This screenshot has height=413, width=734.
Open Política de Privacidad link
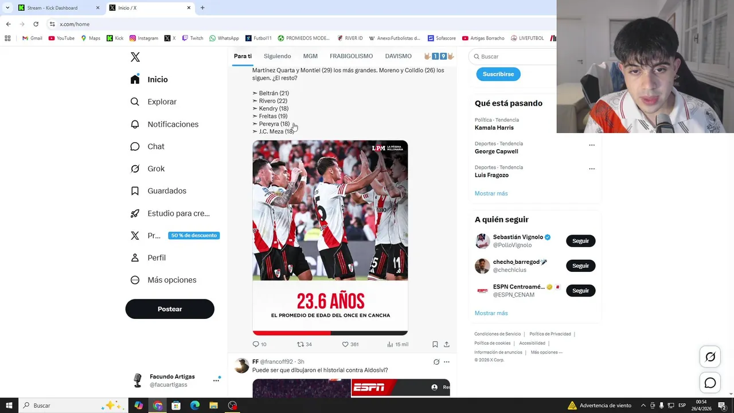tap(550, 334)
